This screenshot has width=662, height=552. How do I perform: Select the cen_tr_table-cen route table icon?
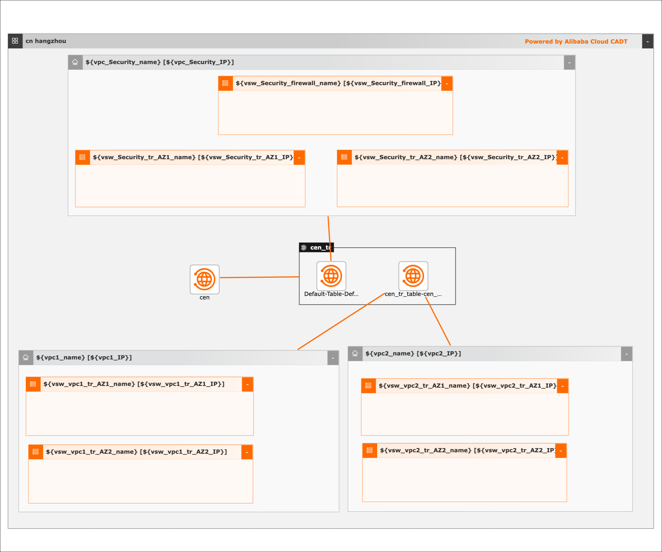[413, 276]
